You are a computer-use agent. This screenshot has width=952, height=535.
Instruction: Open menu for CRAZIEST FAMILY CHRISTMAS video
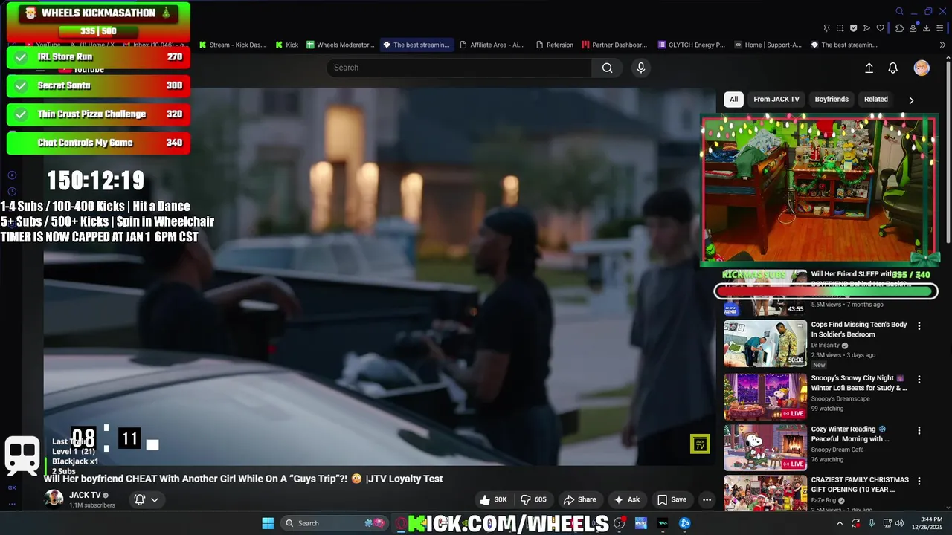click(x=919, y=481)
